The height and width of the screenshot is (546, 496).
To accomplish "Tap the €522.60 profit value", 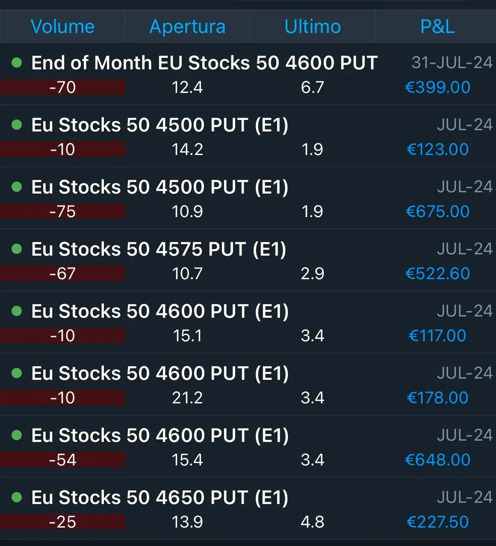I will coord(437,274).
